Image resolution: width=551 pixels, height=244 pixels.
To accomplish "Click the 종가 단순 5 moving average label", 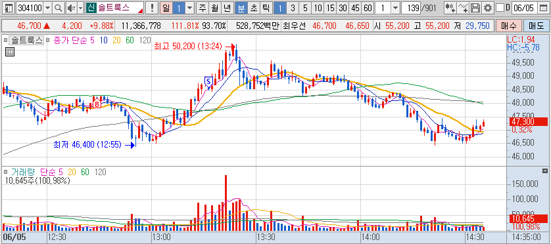I will click(x=74, y=40).
